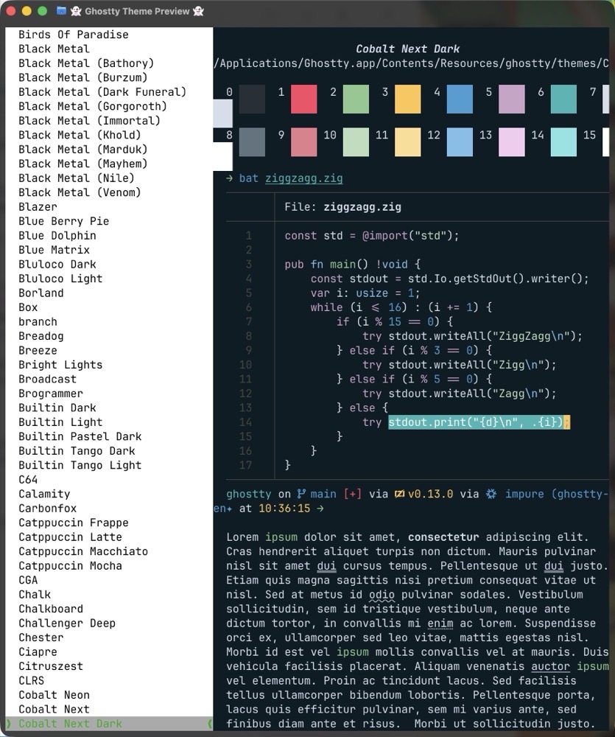
Task: Pick the Challenger Deep theme
Action: pos(67,624)
